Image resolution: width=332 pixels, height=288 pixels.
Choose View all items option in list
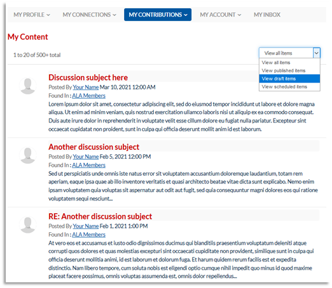click(289, 63)
